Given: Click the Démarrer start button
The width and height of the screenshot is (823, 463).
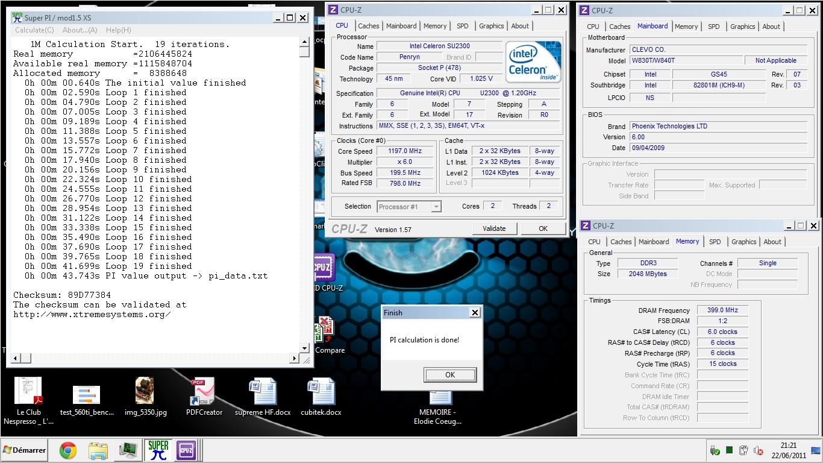Looking at the screenshot, I should [25, 450].
